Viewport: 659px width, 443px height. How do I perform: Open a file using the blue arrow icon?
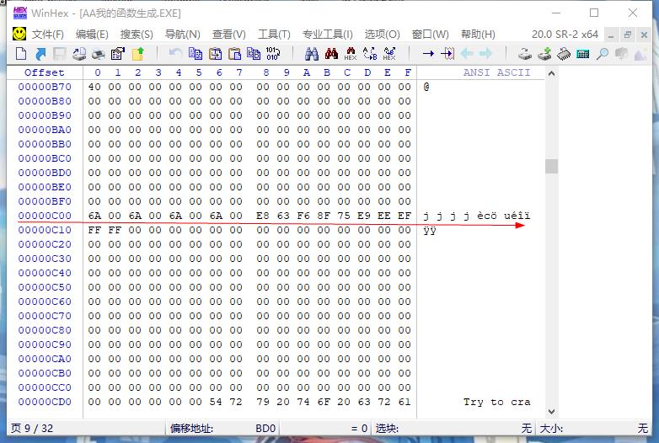coord(40,54)
